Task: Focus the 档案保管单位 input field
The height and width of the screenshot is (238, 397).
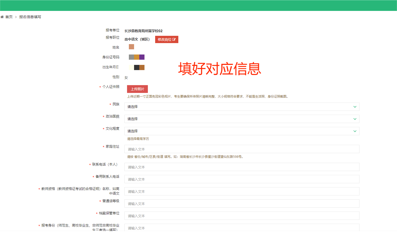Action: click(242, 216)
